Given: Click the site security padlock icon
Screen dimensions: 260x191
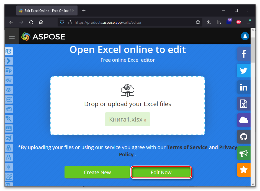Looking at the screenshot, I should coord(70,22).
